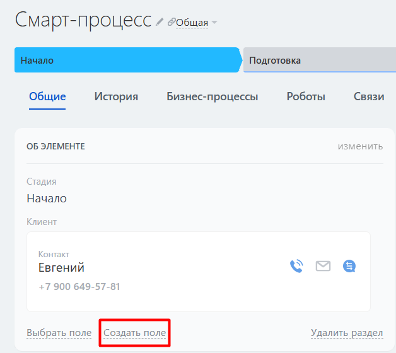
Task: Go to the Бизнес-процессы tab
Action: [x=212, y=96]
